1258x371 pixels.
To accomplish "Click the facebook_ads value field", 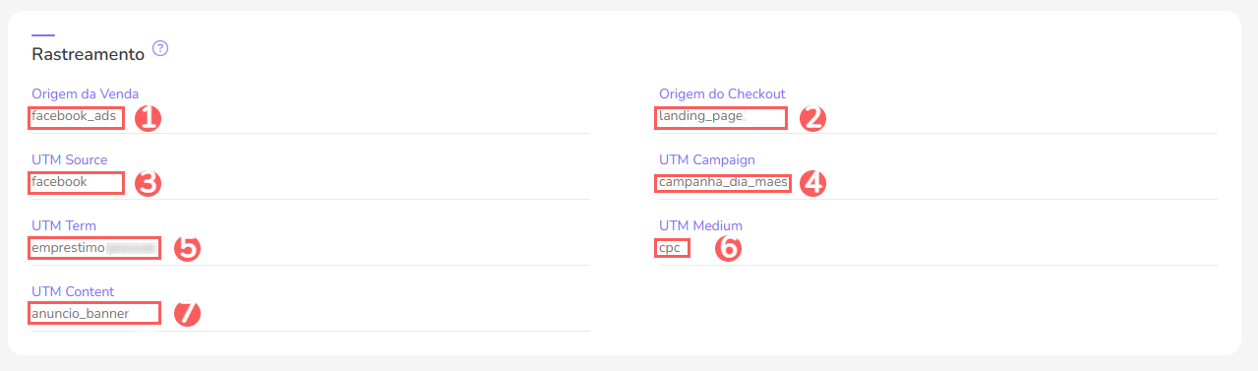I will point(77,116).
